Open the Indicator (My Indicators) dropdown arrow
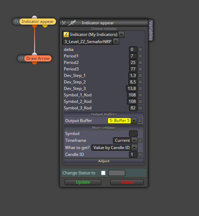 pyautogui.click(x=121, y=35)
